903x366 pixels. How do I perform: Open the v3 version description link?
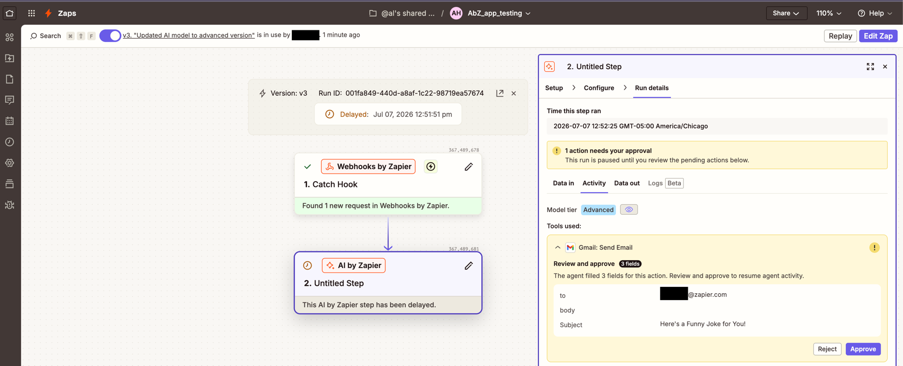189,35
